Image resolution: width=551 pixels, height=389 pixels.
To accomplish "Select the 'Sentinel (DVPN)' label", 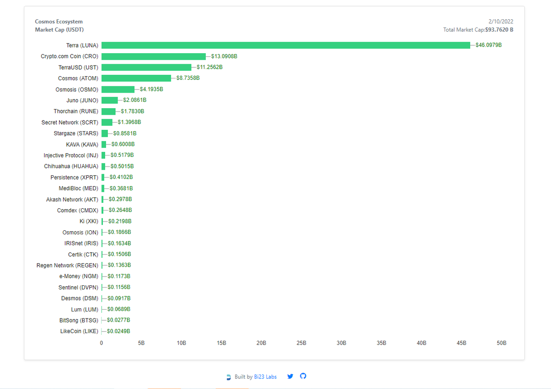I will (x=78, y=288).
